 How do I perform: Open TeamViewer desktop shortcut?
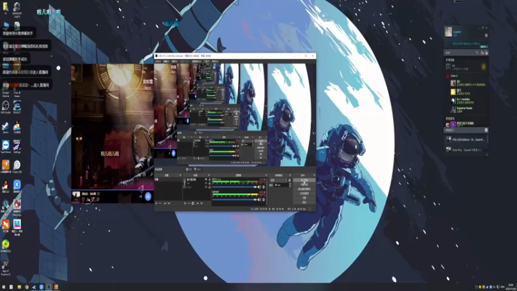(x=6, y=147)
